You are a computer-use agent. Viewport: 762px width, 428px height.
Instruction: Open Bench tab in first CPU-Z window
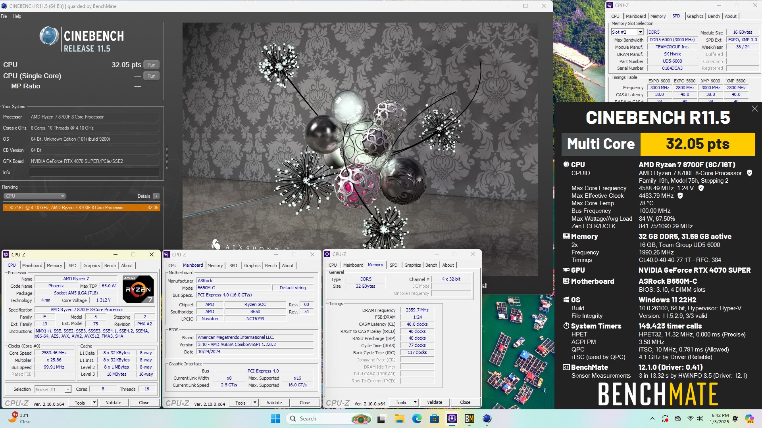pyautogui.click(x=110, y=266)
